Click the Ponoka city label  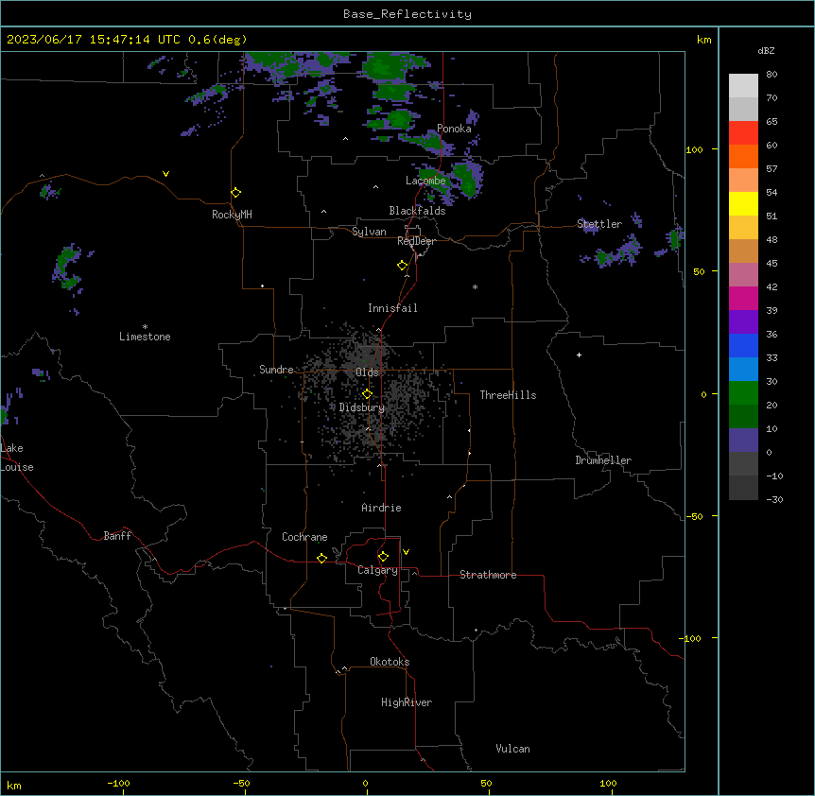click(x=454, y=129)
